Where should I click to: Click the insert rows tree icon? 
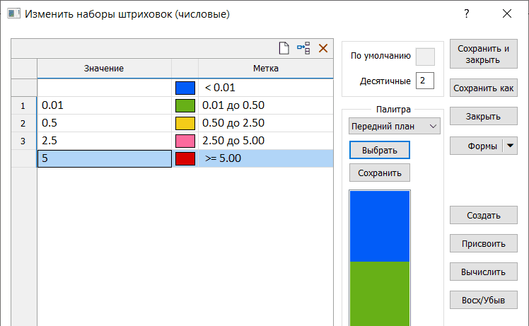point(303,48)
